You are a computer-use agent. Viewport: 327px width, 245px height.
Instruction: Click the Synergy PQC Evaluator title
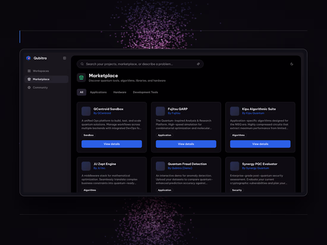(260, 164)
